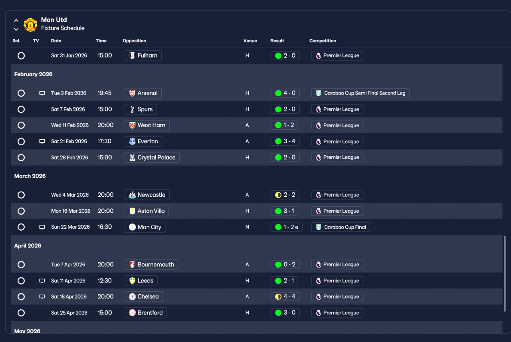Click the Newcastle club crest

click(x=132, y=195)
